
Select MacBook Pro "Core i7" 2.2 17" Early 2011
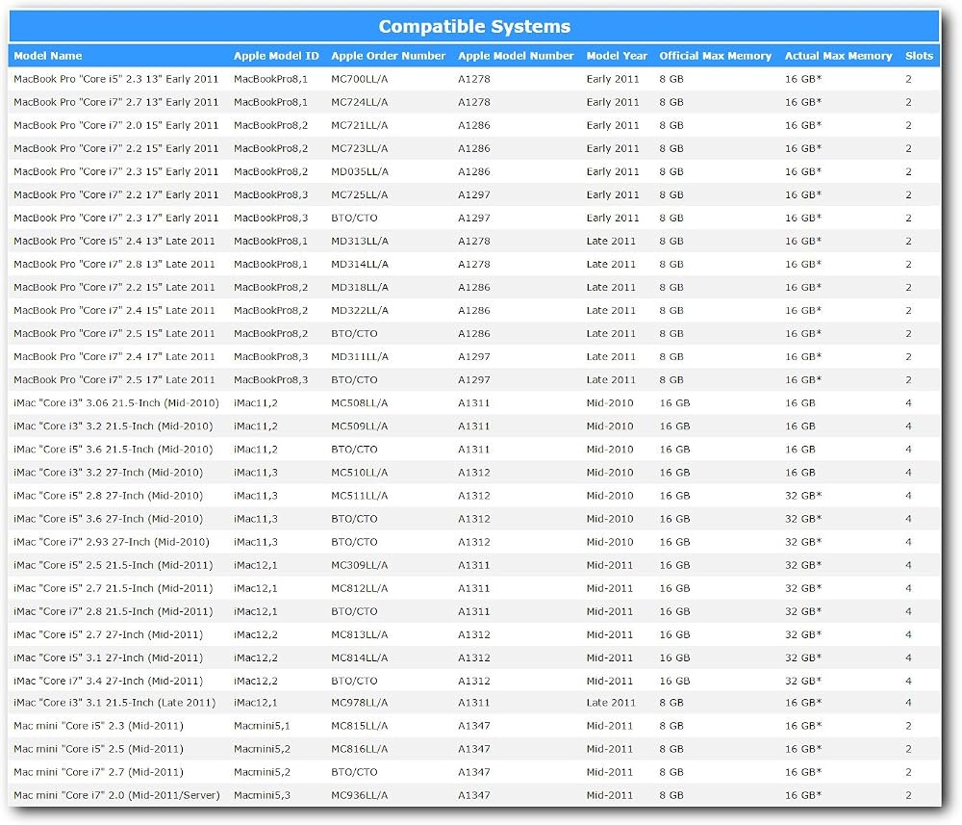pyautogui.click(x=116, y=194)
